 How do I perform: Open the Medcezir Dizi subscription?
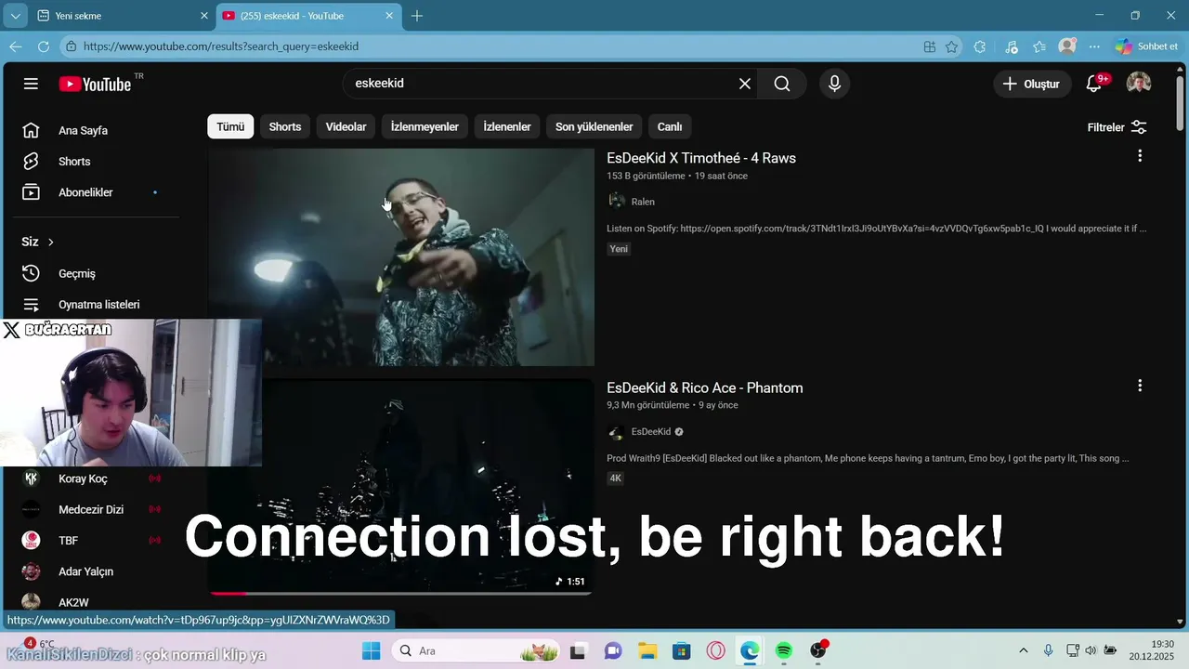(x=93, y=509)
